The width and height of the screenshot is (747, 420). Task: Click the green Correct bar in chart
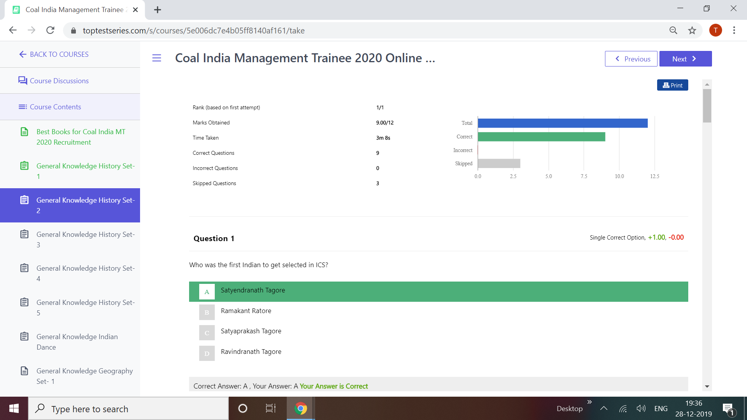click(541, 137)
